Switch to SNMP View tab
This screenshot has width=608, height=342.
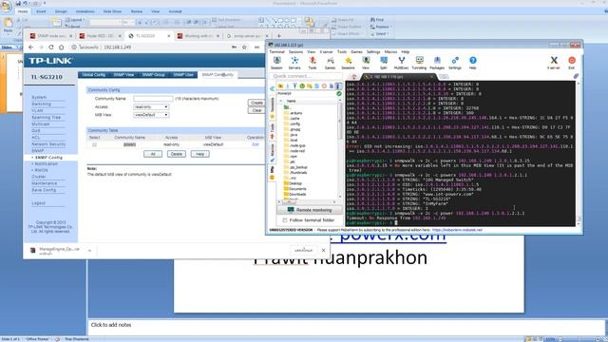click(123, 74)
